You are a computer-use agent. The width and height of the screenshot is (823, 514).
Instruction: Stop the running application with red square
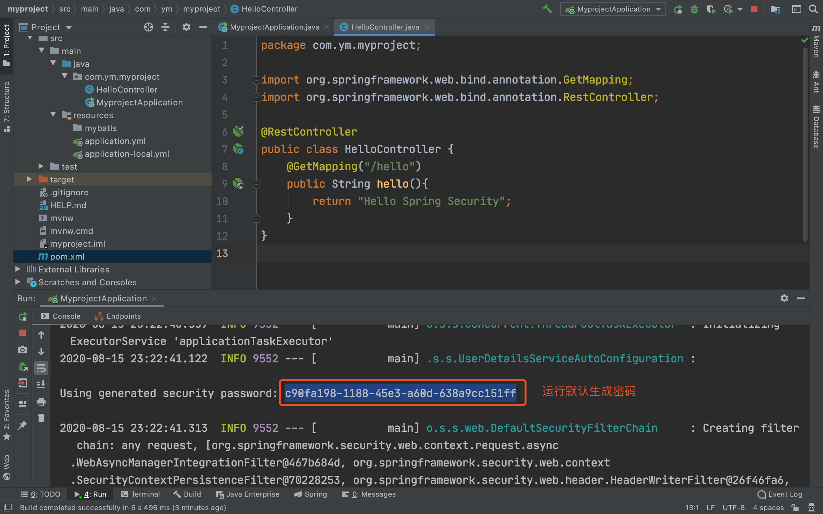(754, 9)
